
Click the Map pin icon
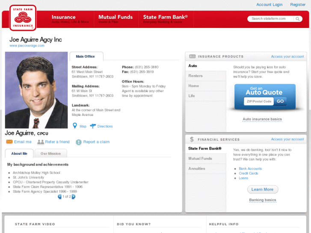point(75,126)
